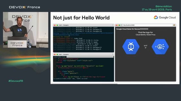Click the speaker webcam thumbnail

point(26,30)
